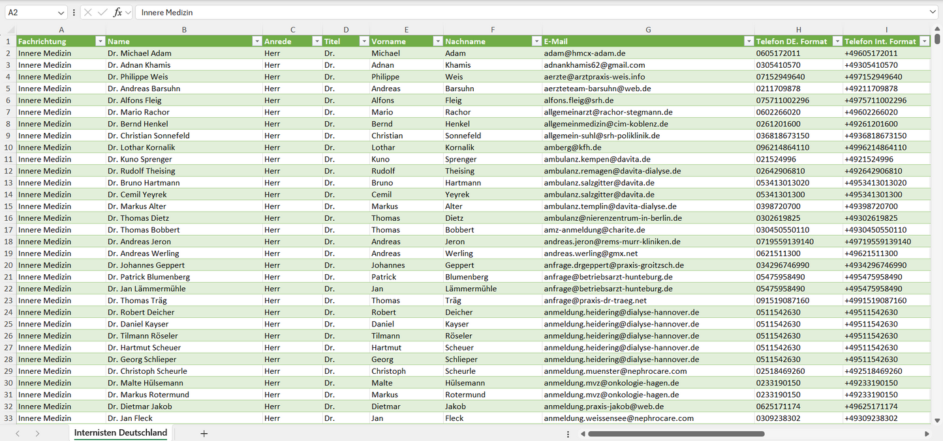The image size is (943, 441).
Task: Click the Insert Function fx icon
Action: click(117, 12)
